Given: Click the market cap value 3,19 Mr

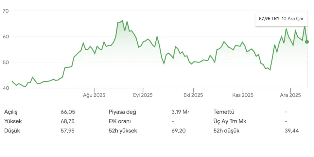Looking at the screenshot, I should click(x=181, y=112).
